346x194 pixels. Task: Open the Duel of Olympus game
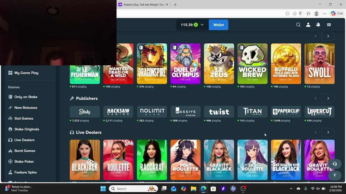click(x=185, y=64)
